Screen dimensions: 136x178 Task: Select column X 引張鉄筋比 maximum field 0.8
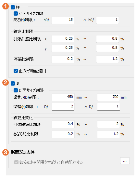pos(107,39)
